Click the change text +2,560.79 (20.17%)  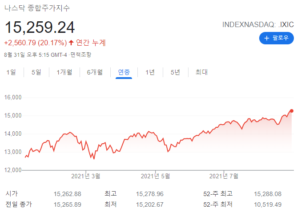tap(36, 43)
